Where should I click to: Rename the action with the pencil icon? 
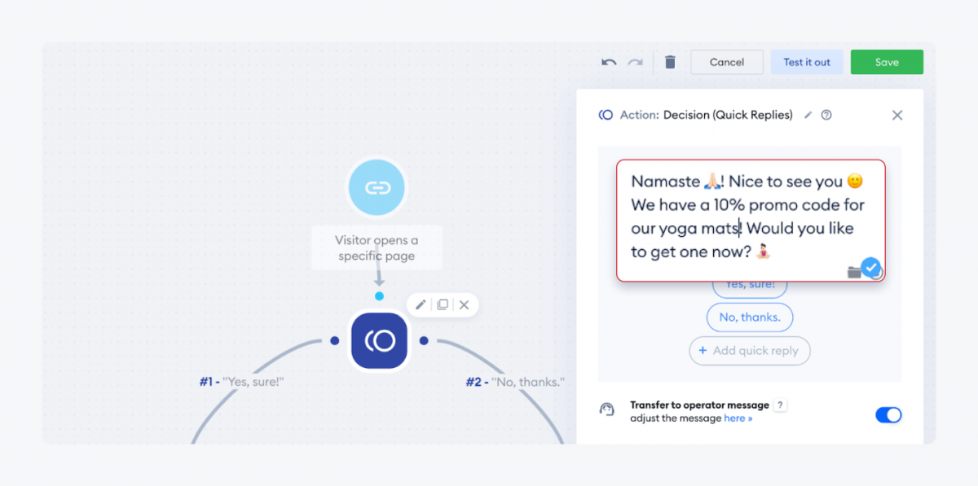808,115
